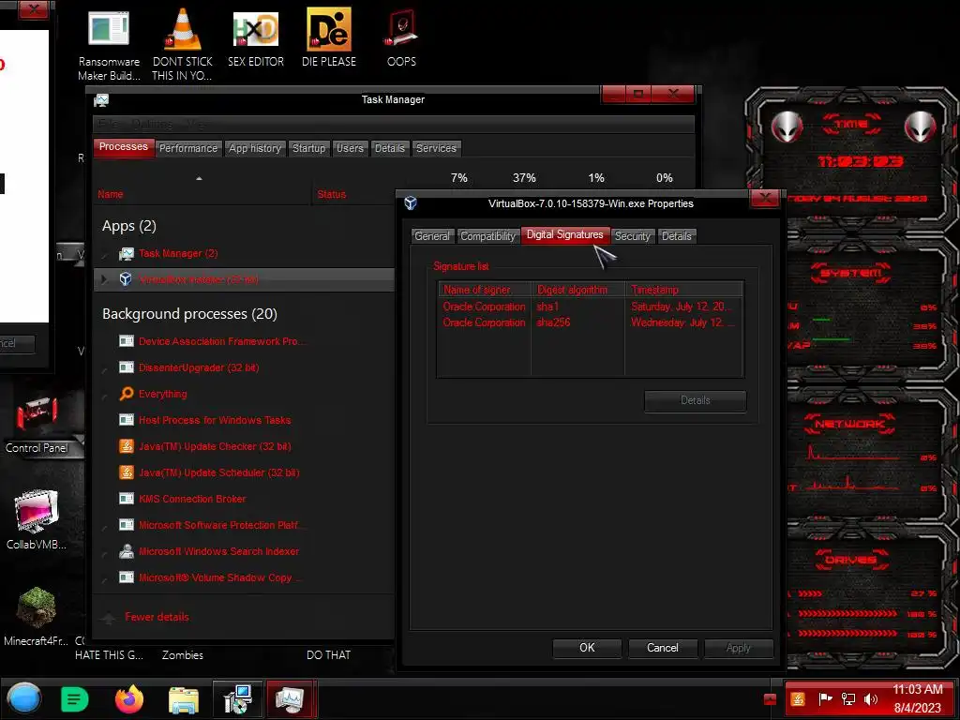Open the Details tab in Properties
Image resolution: width=960 pixels, height=720 pixels.
click(677, 236)
